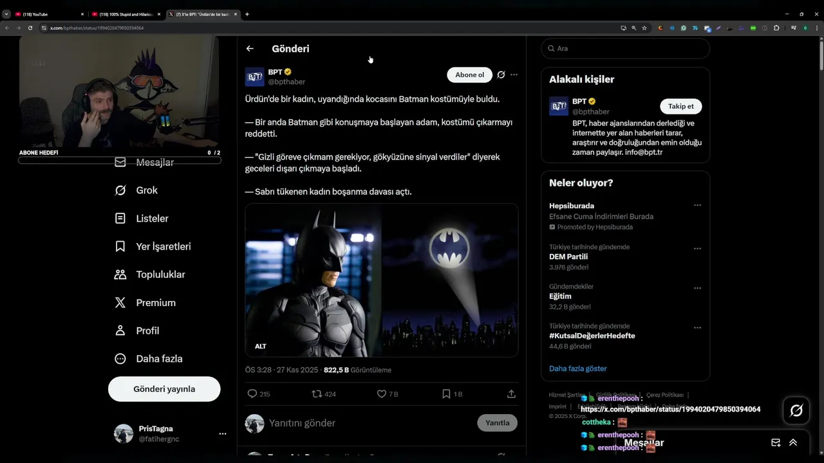Open the DEM Partili trend
The width and height of the screenshot is (824, 463).
(568, 257)
